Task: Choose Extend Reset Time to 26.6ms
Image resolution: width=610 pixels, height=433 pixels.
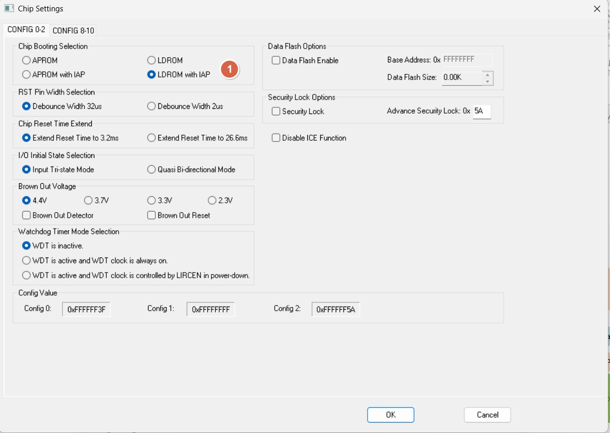Action: coord(152,138)
